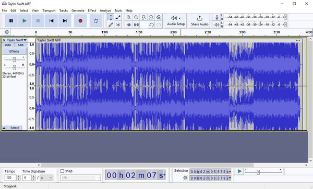The height and width of the screenshot is (189, 313).
Task: Fit the whole project in the window
Action: pos(151,17)
